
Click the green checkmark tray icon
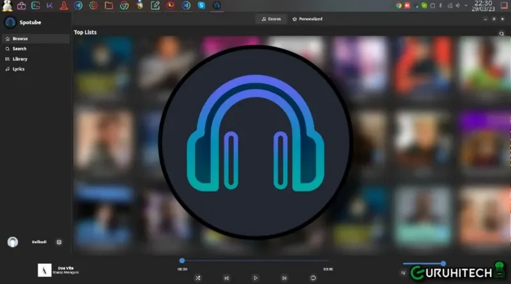click(424, 6)
